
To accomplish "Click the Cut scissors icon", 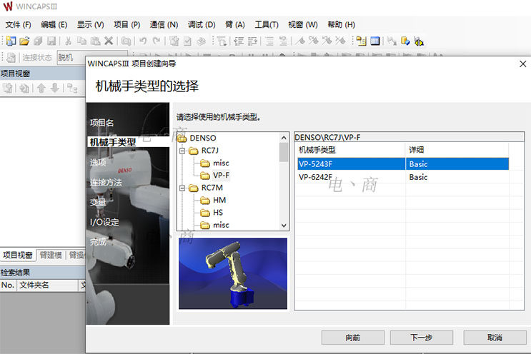I will pos(68,41).
